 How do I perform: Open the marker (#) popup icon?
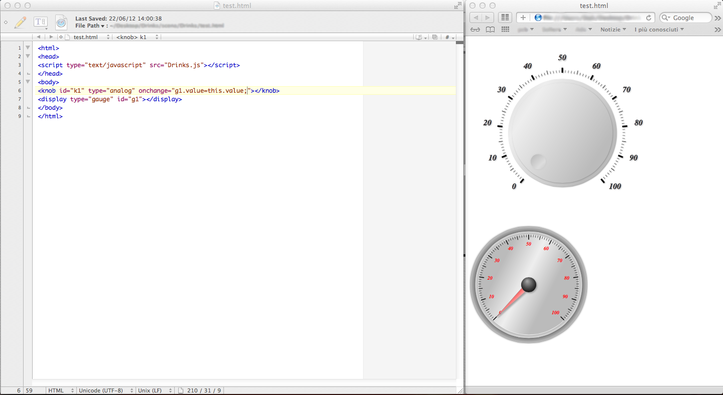point(446,37)
